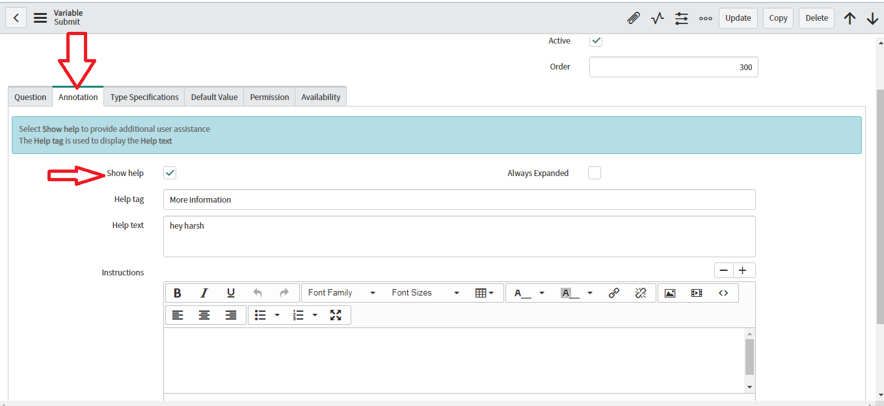Switch to the Availability tab

(321, 97)
